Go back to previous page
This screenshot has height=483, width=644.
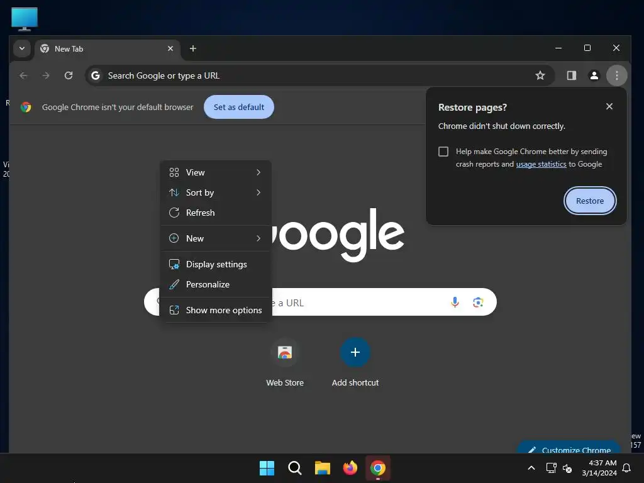pos(23,75)
